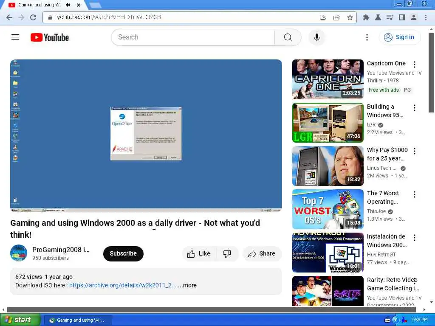The image size is (435, 326).
Task: Open ProGaming2008 channel avatar
Action: click(x=19, y=253)
